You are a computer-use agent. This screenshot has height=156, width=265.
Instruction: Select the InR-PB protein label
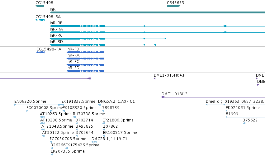click(73, 49)
